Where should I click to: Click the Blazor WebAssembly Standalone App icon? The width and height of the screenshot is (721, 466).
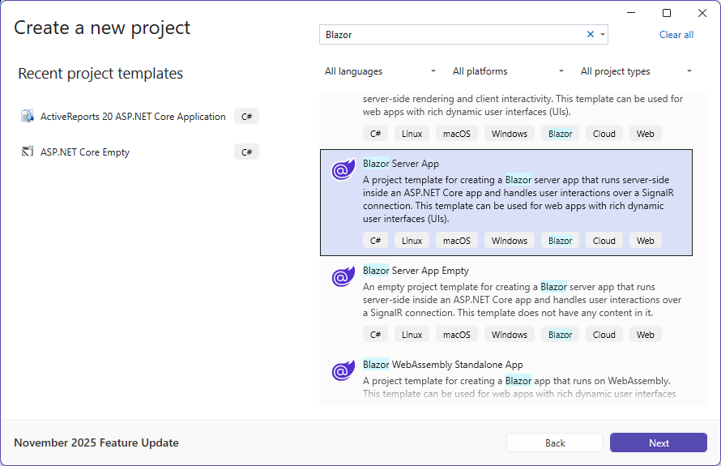pos(343,371)
